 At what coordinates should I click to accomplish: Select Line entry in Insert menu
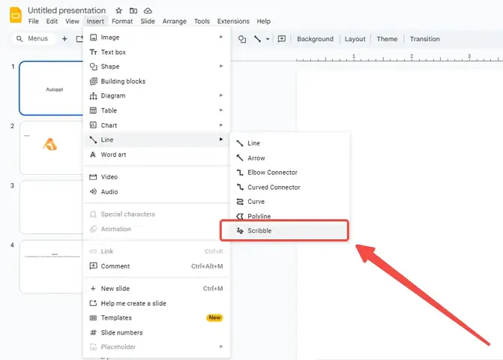[156, 139]
